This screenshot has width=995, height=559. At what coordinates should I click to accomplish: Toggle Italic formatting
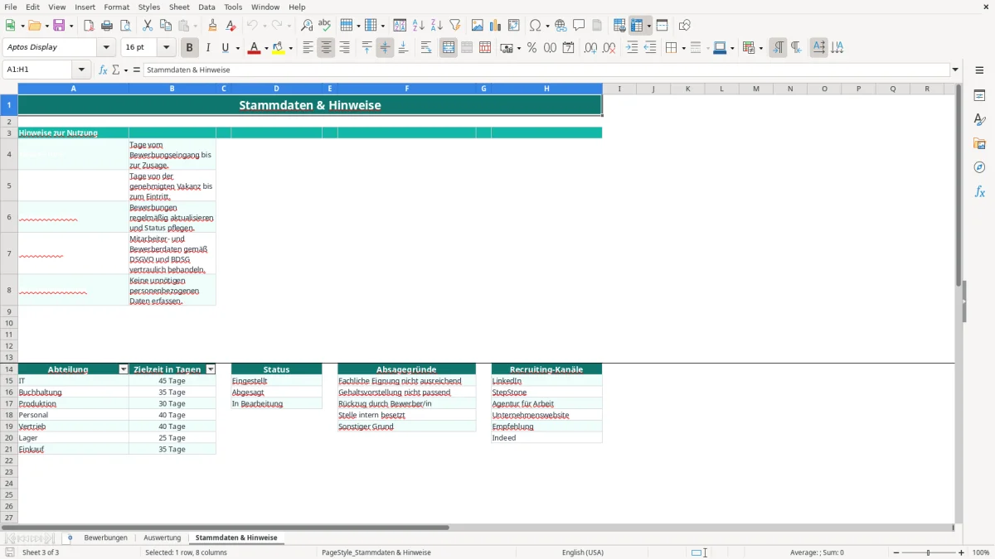(208, 48)
